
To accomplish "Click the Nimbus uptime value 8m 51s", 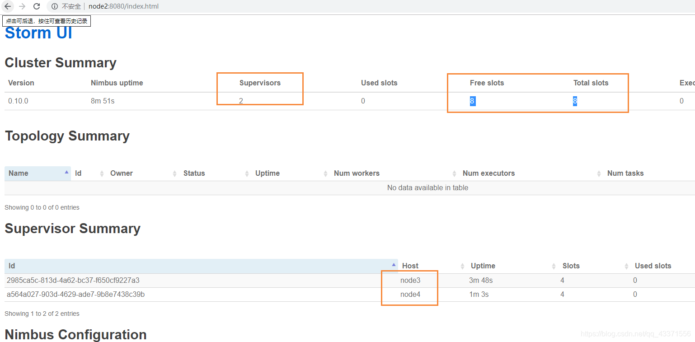I will coord(103,101).
